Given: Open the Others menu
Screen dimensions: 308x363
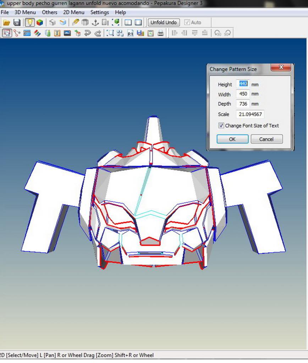Looking at the screenshot, I should pyautogui.click(x=50, y=12).
